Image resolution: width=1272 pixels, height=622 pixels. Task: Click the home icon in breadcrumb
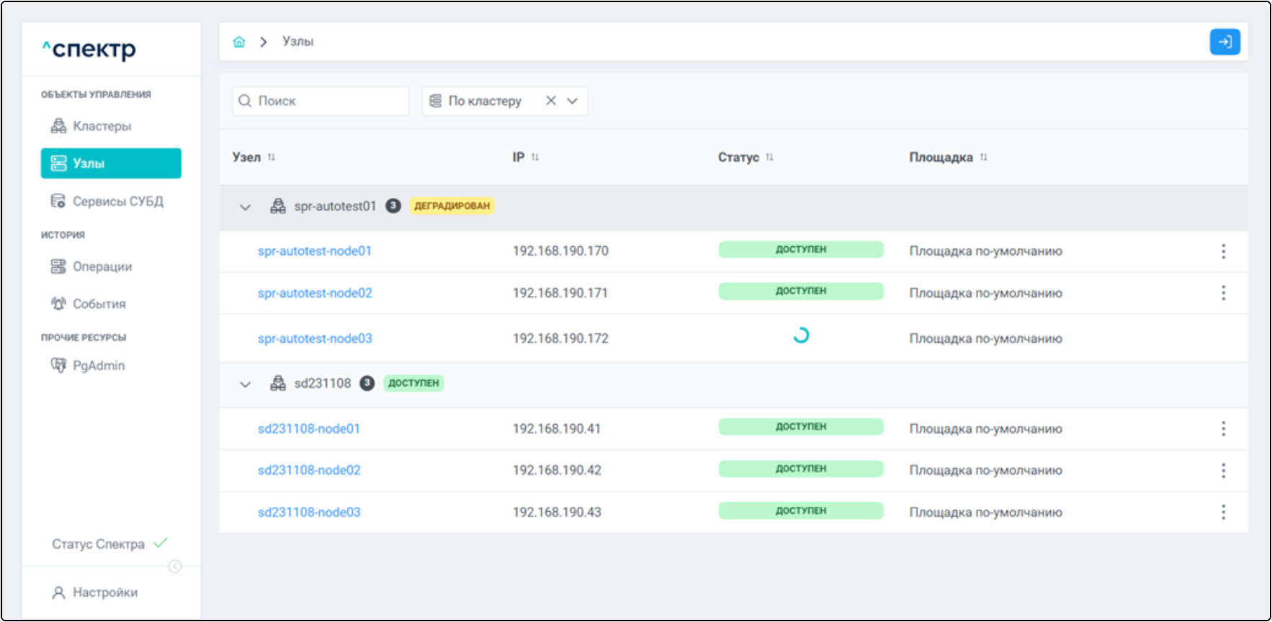pos(239,42)
